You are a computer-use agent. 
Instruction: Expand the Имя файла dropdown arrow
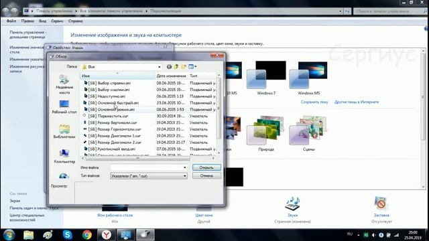(185, 167)
